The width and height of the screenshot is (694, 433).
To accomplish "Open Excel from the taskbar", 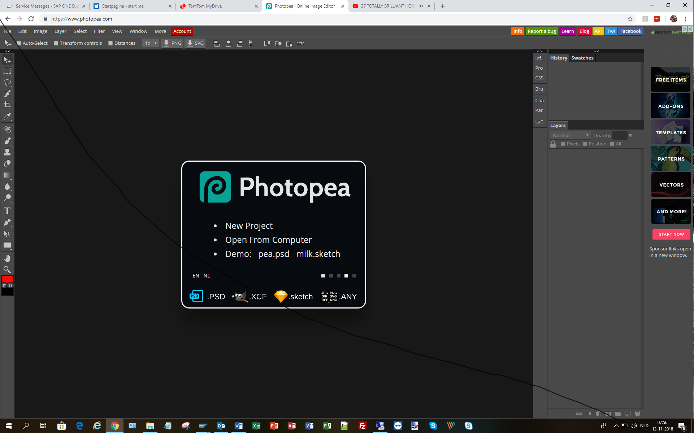I will point(256,426).
